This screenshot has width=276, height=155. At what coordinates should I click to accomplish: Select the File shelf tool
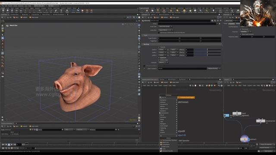point(82,11)
